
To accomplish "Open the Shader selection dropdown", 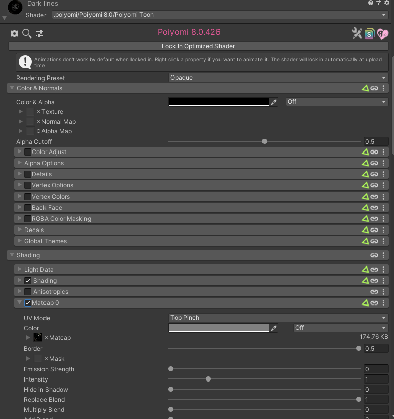I will pos(220,15).
